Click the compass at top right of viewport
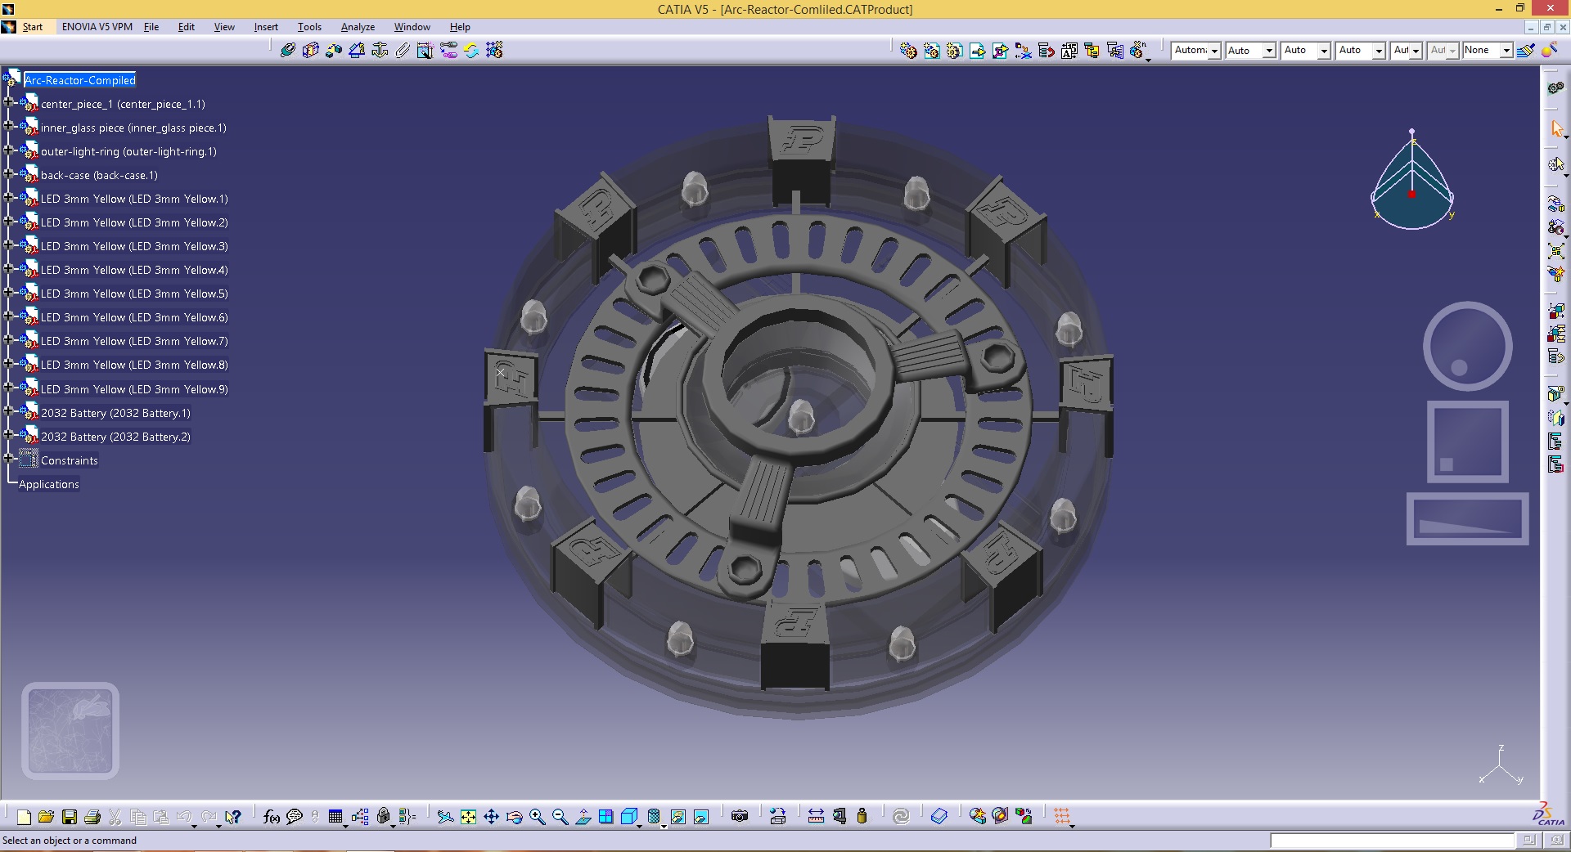 point(1412,179)
